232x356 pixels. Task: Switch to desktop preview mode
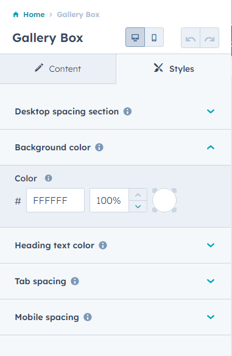[135, 37]
